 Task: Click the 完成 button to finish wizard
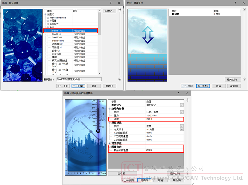click(144, 180)
